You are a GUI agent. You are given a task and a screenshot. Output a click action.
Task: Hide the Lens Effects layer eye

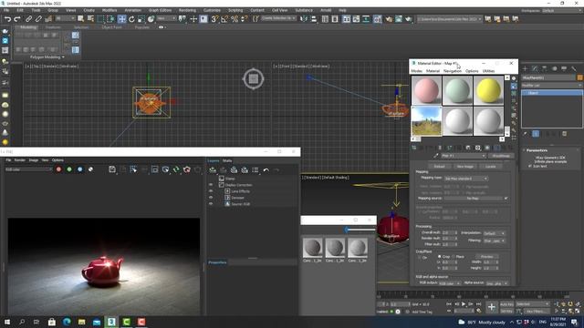click(x=211, y=191)
